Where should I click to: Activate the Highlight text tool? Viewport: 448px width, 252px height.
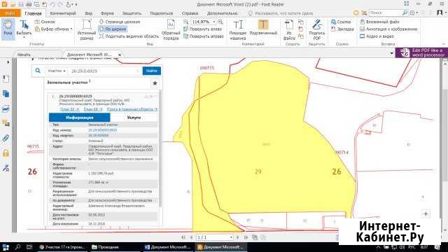point(263,25)
